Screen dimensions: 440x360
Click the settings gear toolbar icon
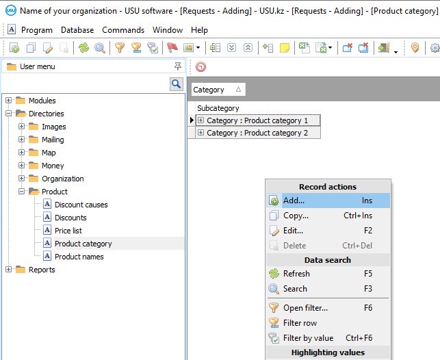[x=435, y=48]
